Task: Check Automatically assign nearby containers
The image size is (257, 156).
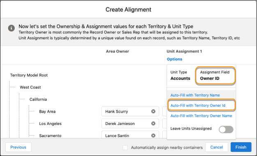Action: (125, 147)
